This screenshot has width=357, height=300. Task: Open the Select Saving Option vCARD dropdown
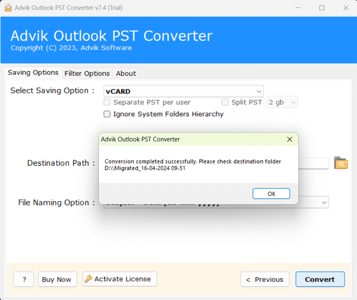coord(183,91)
